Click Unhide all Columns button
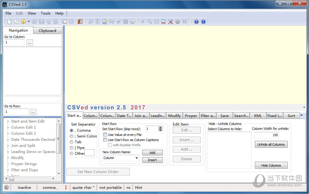Image resolution: width=309 pixels, height=194 pixels. tap(271, 144)
